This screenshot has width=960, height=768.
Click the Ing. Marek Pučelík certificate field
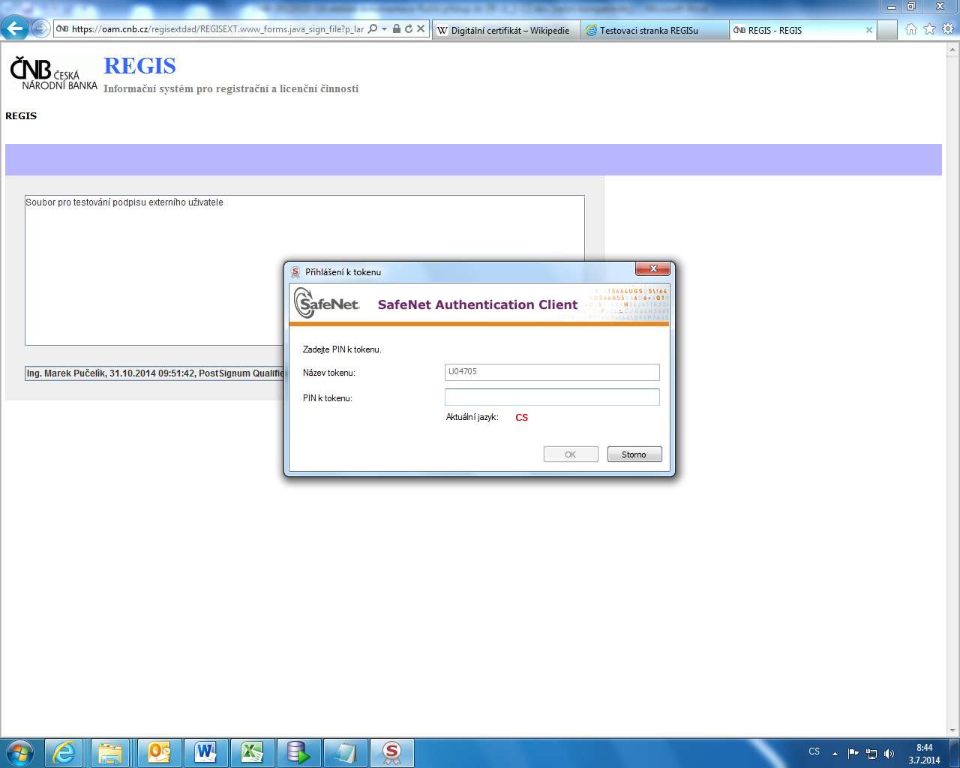(x=155, y=373)
